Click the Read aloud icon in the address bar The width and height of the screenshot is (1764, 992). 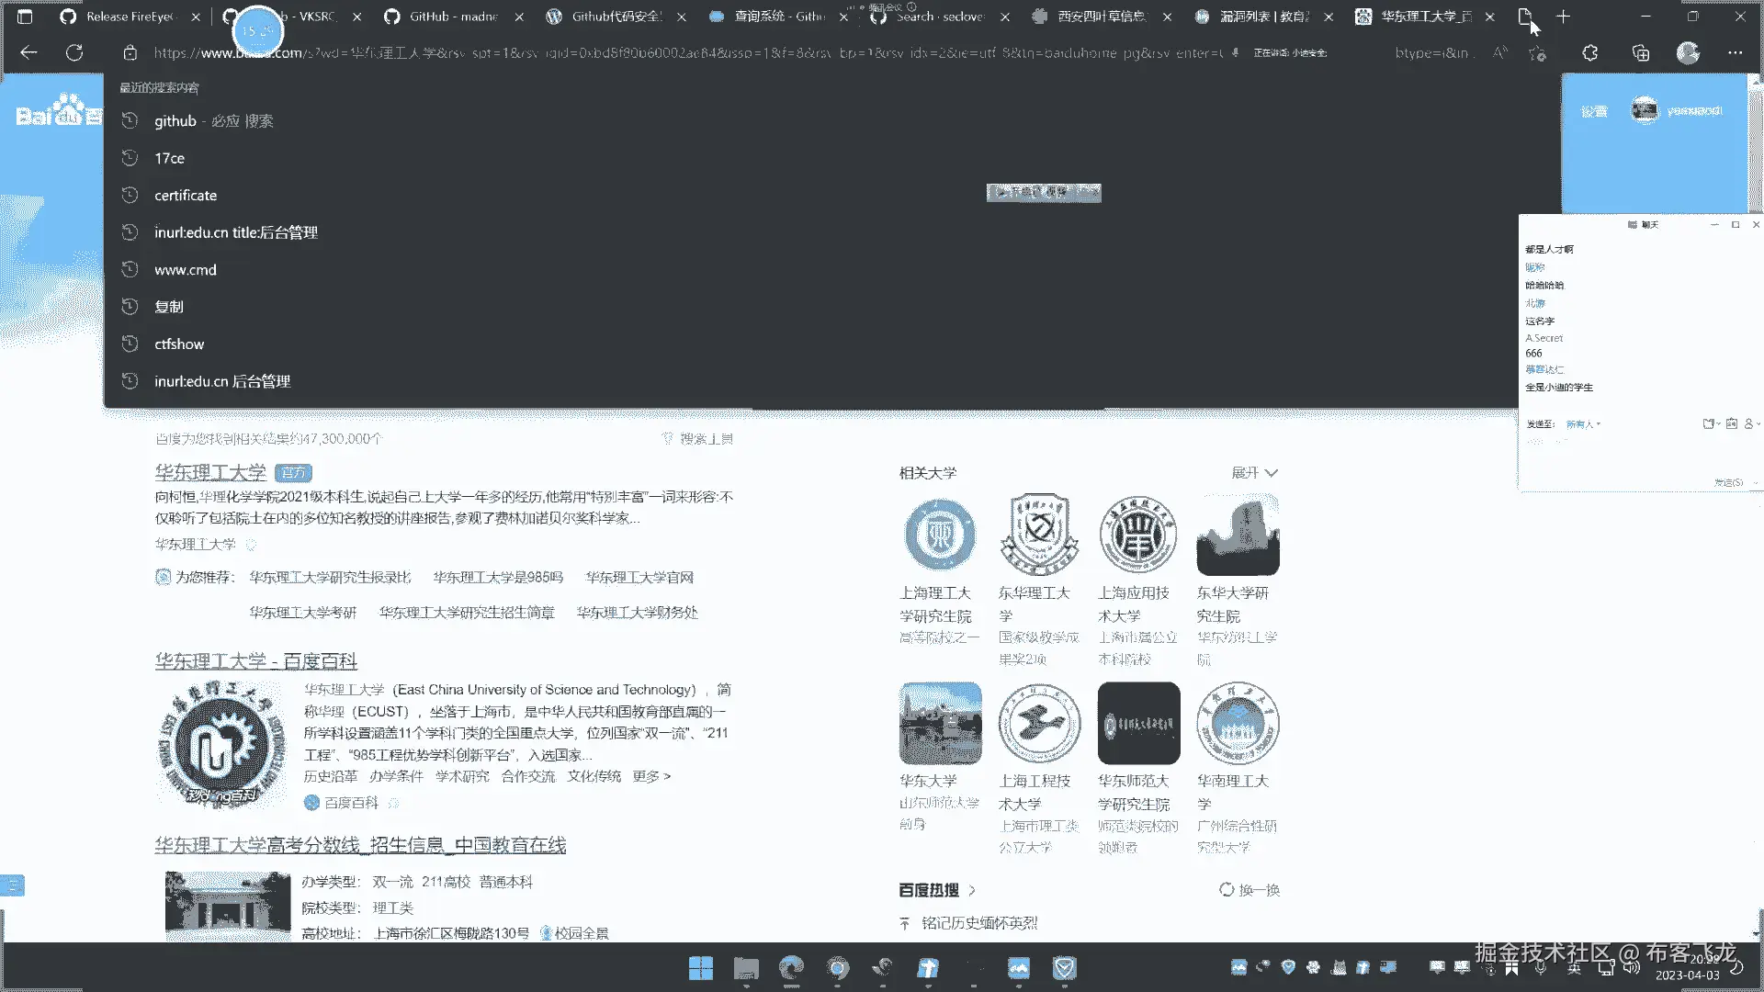1499,53
